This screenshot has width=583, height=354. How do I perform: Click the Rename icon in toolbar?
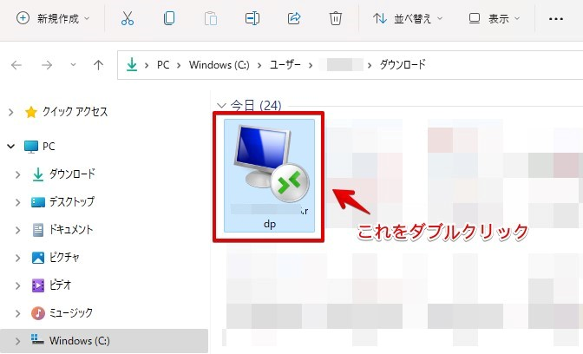252,18
